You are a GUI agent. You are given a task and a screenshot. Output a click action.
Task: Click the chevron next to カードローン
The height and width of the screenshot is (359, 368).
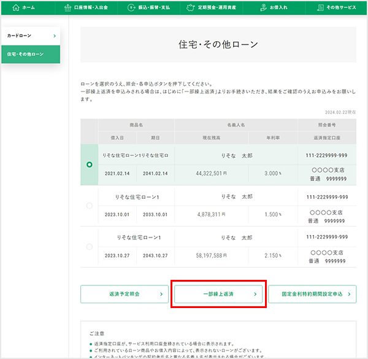55,36
